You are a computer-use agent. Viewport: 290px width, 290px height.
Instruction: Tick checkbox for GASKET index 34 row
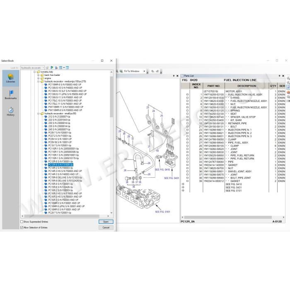187,165
